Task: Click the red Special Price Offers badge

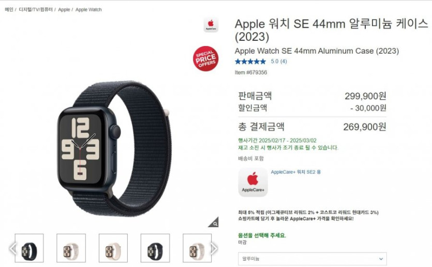Action: tap(206, 58)
